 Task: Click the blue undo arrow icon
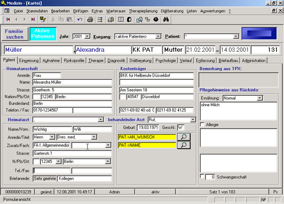[x=80, y=19]
